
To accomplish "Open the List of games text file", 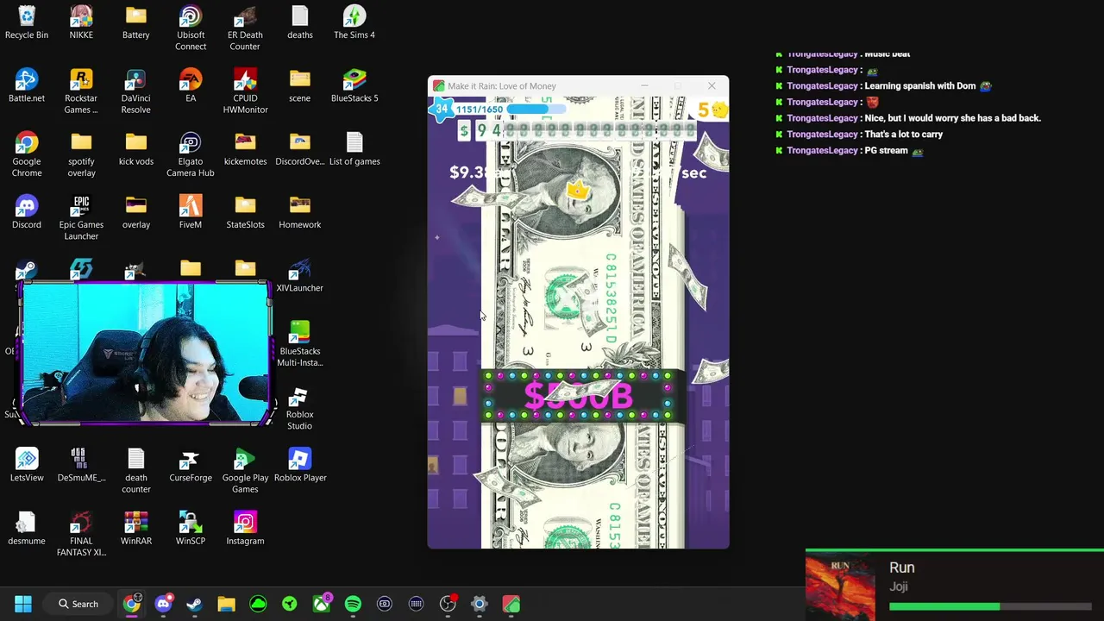I will point(354,149).
